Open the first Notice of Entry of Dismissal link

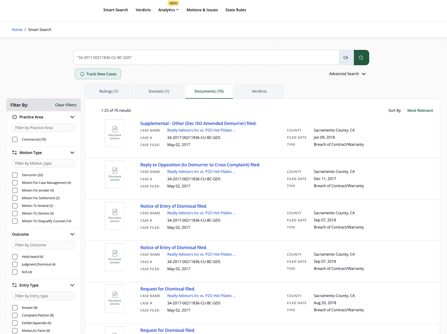[x=173, y=206]
